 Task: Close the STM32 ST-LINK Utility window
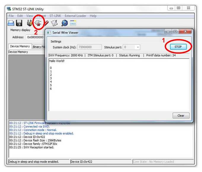[x=188, y=8]
